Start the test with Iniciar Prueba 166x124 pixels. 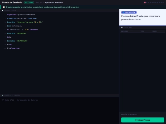tap(143, 120)
